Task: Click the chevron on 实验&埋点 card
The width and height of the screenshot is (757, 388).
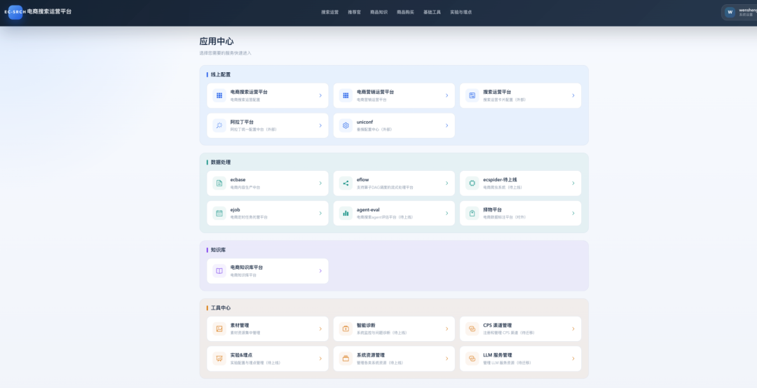Action: (x=320, y=359)
